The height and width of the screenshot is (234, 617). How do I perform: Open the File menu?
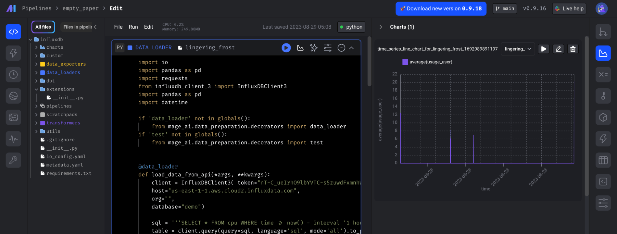[x=118, y=27]
